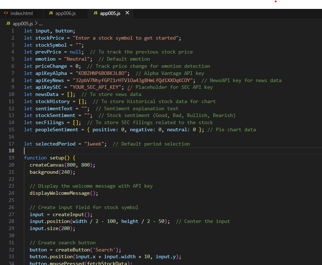This screenshot has height=265, width=322.
Task: Click 'stockSymbol' variable on line 3
Action: pyautogui.click(x=51, y=45)
